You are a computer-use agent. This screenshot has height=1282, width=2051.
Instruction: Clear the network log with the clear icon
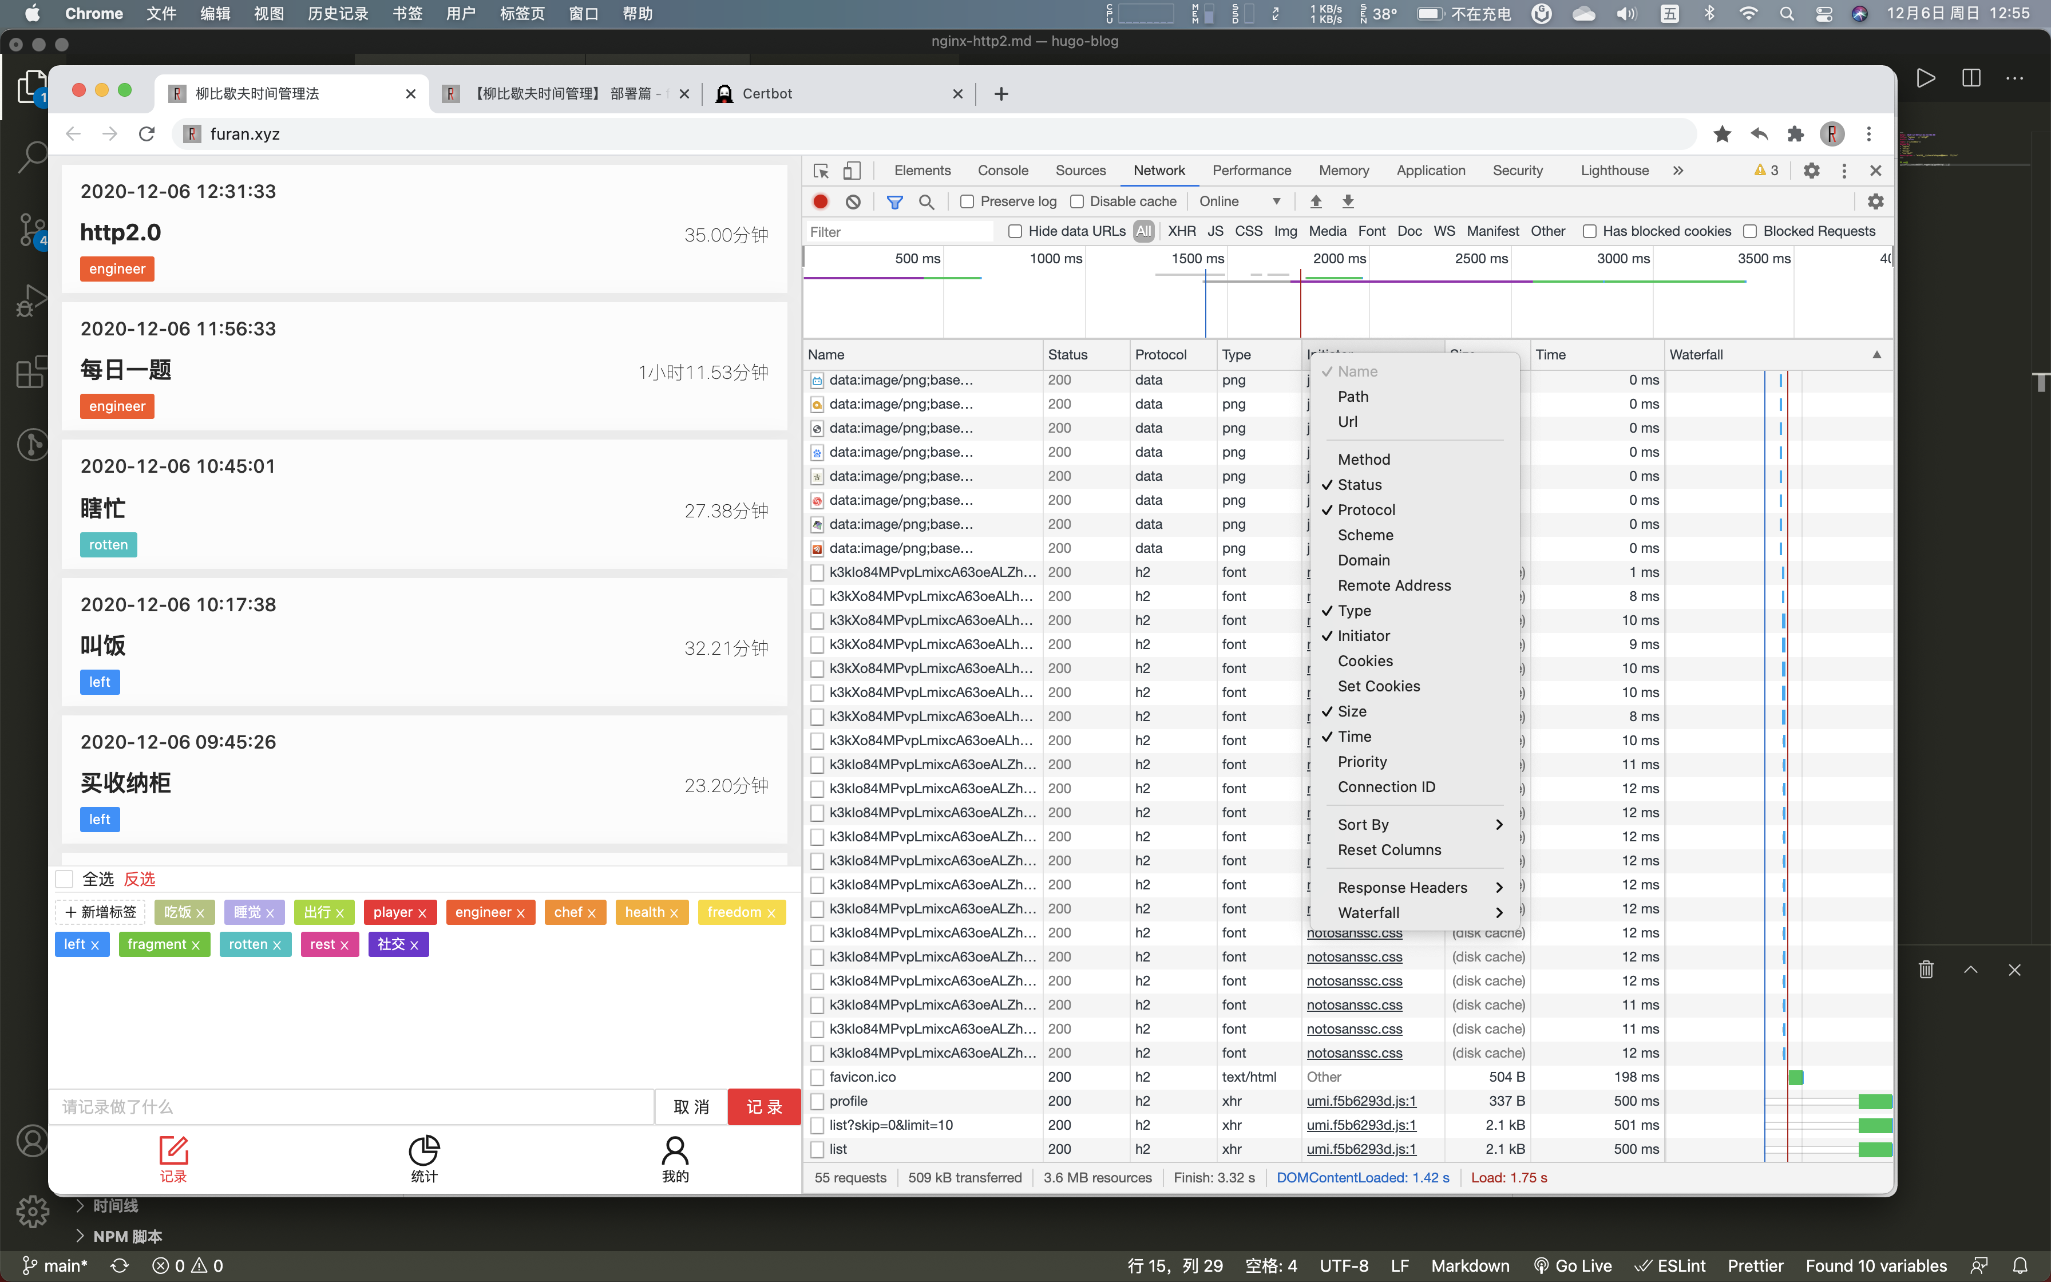[853, 201]
